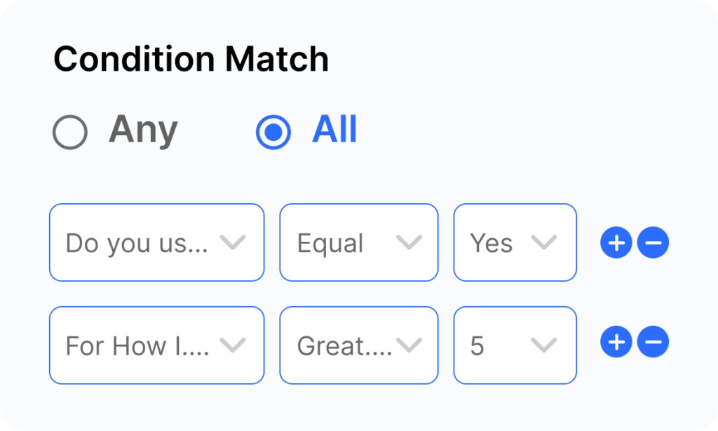Click the chevron arrow beside "Equal"
This screenshot has width=718, height=431.
point(409,242)
